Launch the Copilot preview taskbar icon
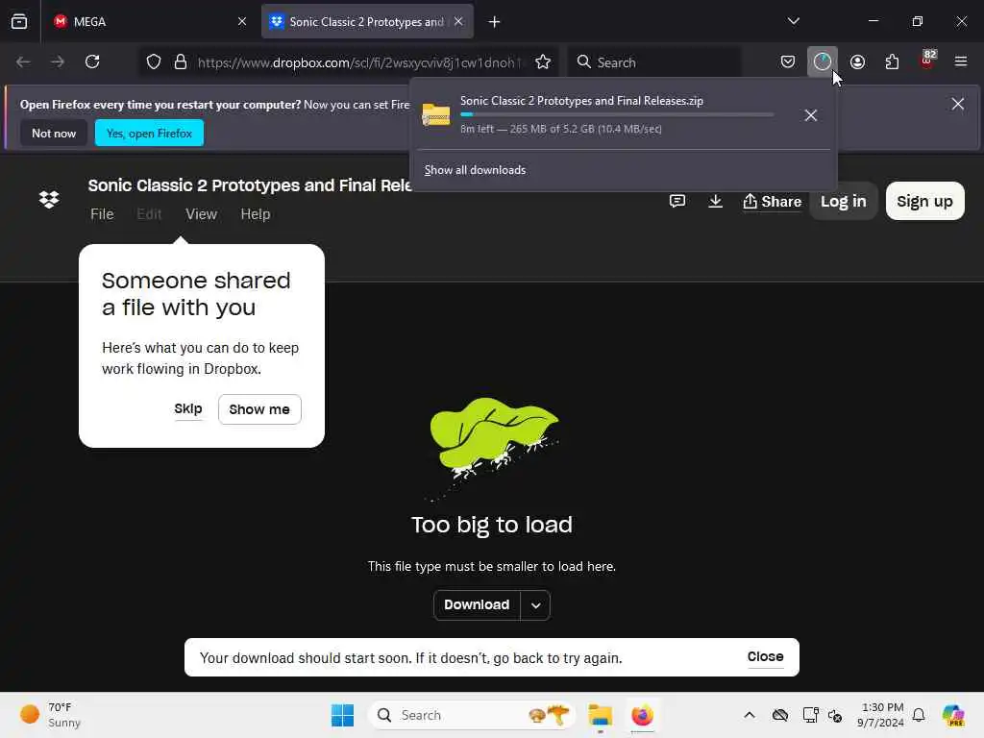Viewport: 984px width, 738px height. click(x=953, y=715)
